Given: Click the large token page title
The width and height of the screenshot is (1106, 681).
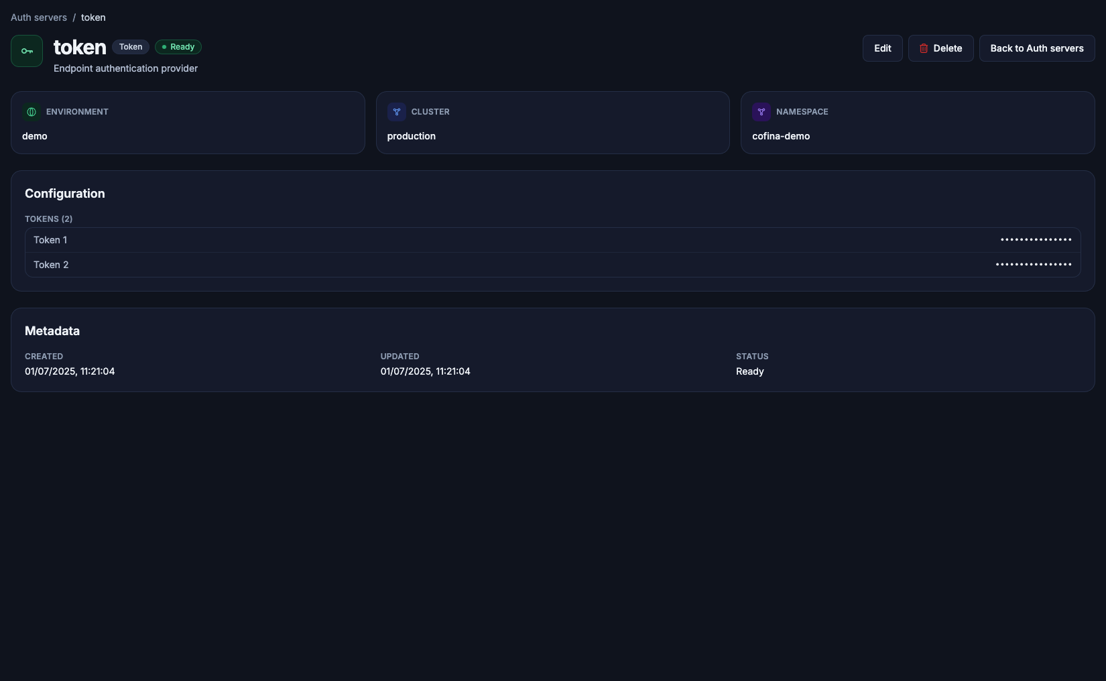Looking at the screenshot, I should click(x=80, y=47).
